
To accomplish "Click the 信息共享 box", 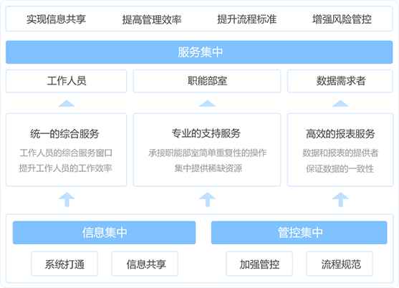I will click(145, 264).
